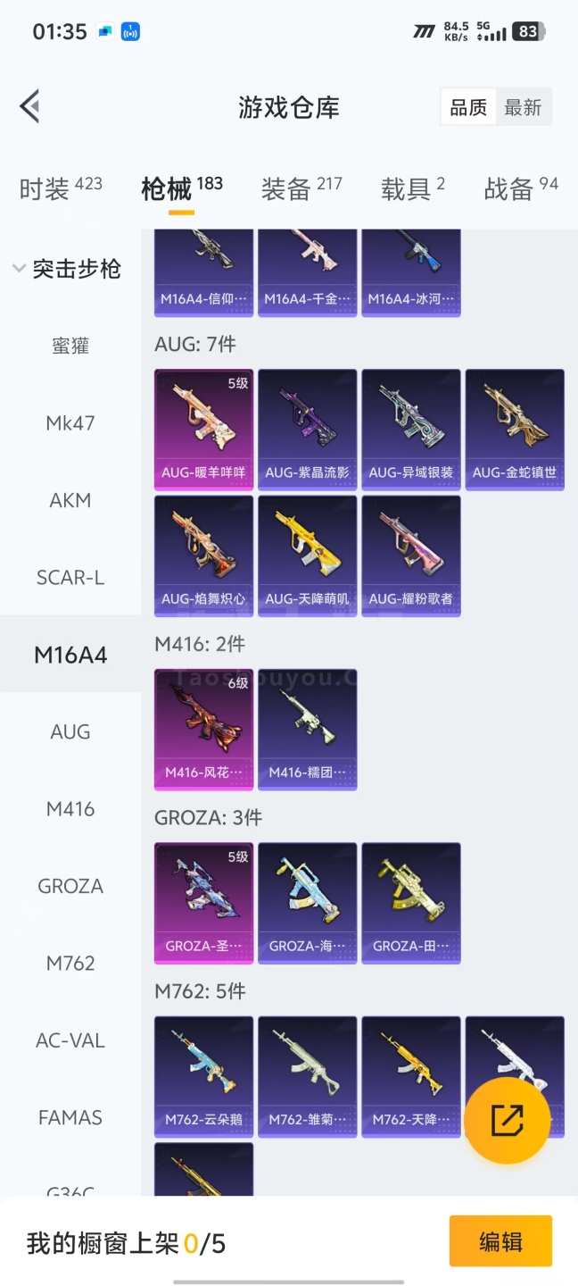
Task: Switch to the 装备 tab
Action: (301, 188)
